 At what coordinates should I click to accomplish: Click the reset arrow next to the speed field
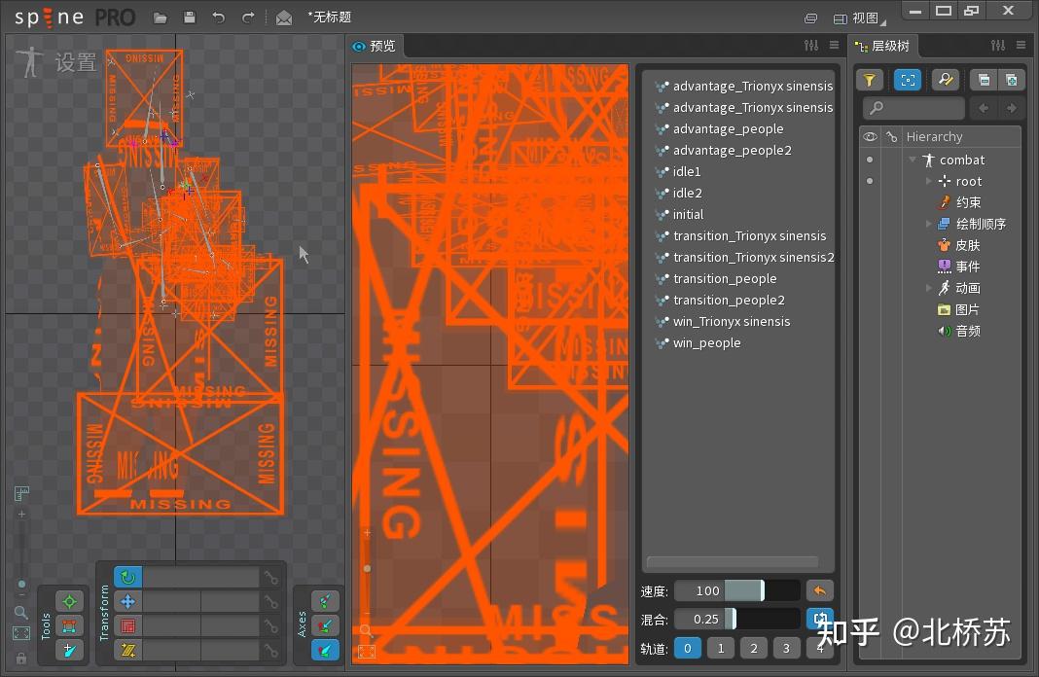819,589
